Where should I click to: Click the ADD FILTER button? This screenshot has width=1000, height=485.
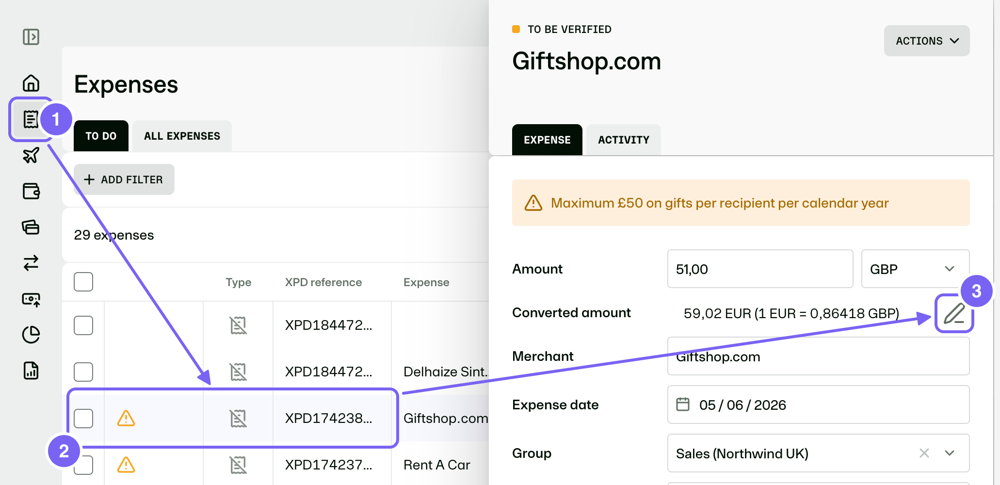tap(124, 179)
